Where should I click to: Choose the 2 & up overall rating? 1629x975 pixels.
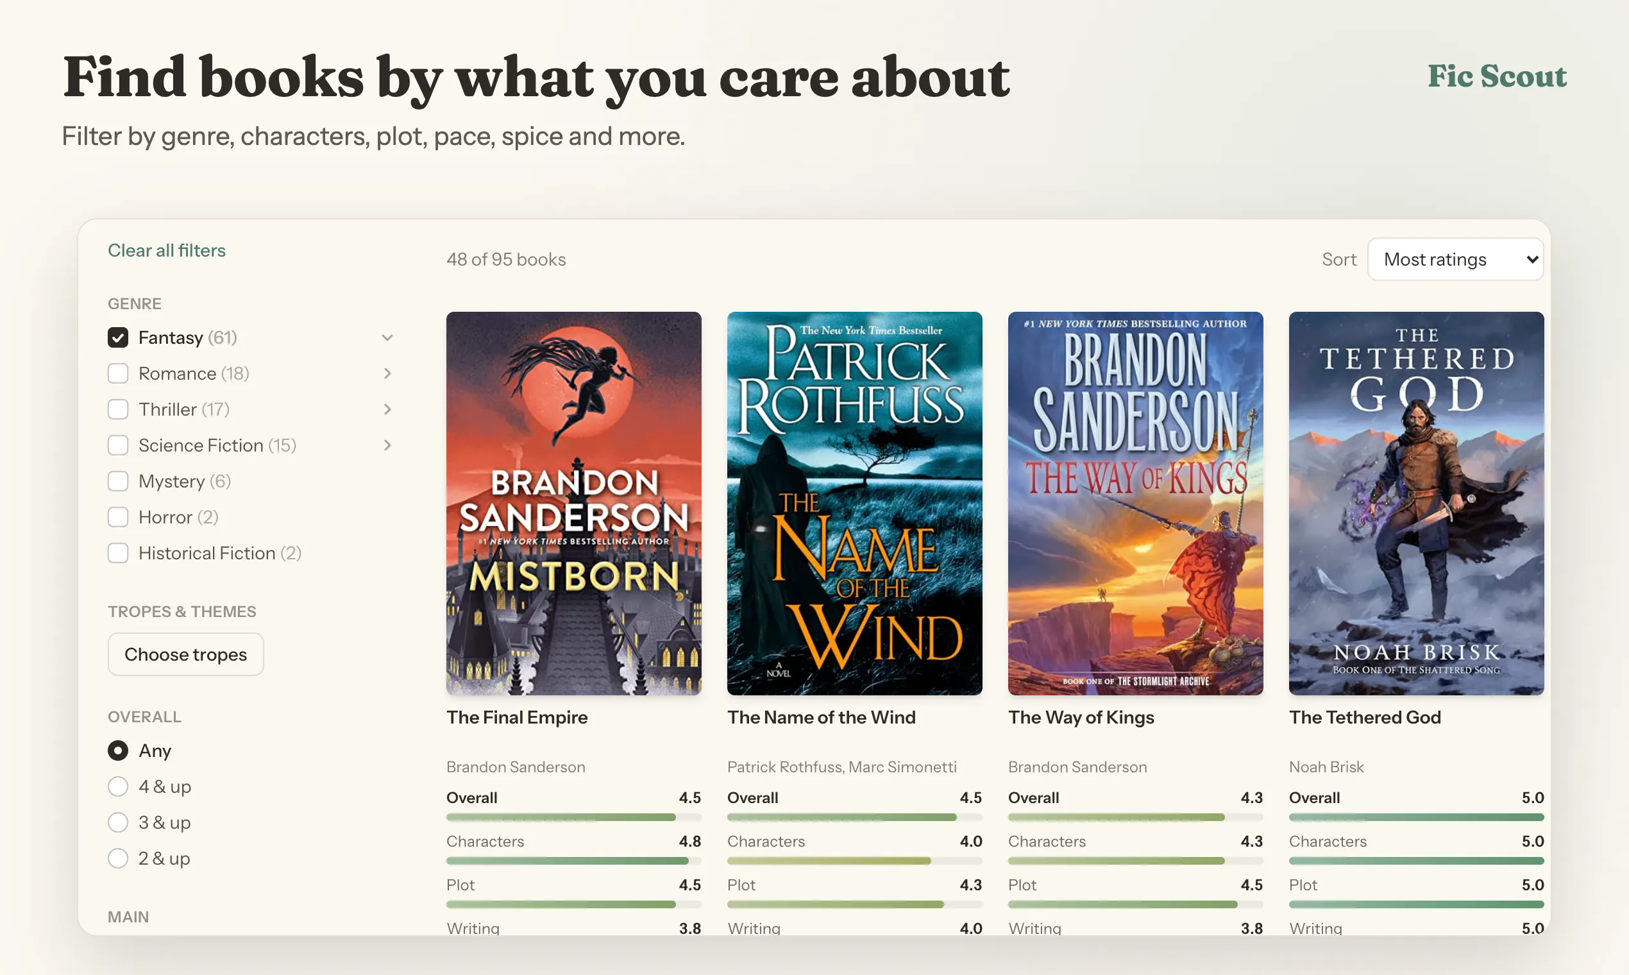[118, 859]
